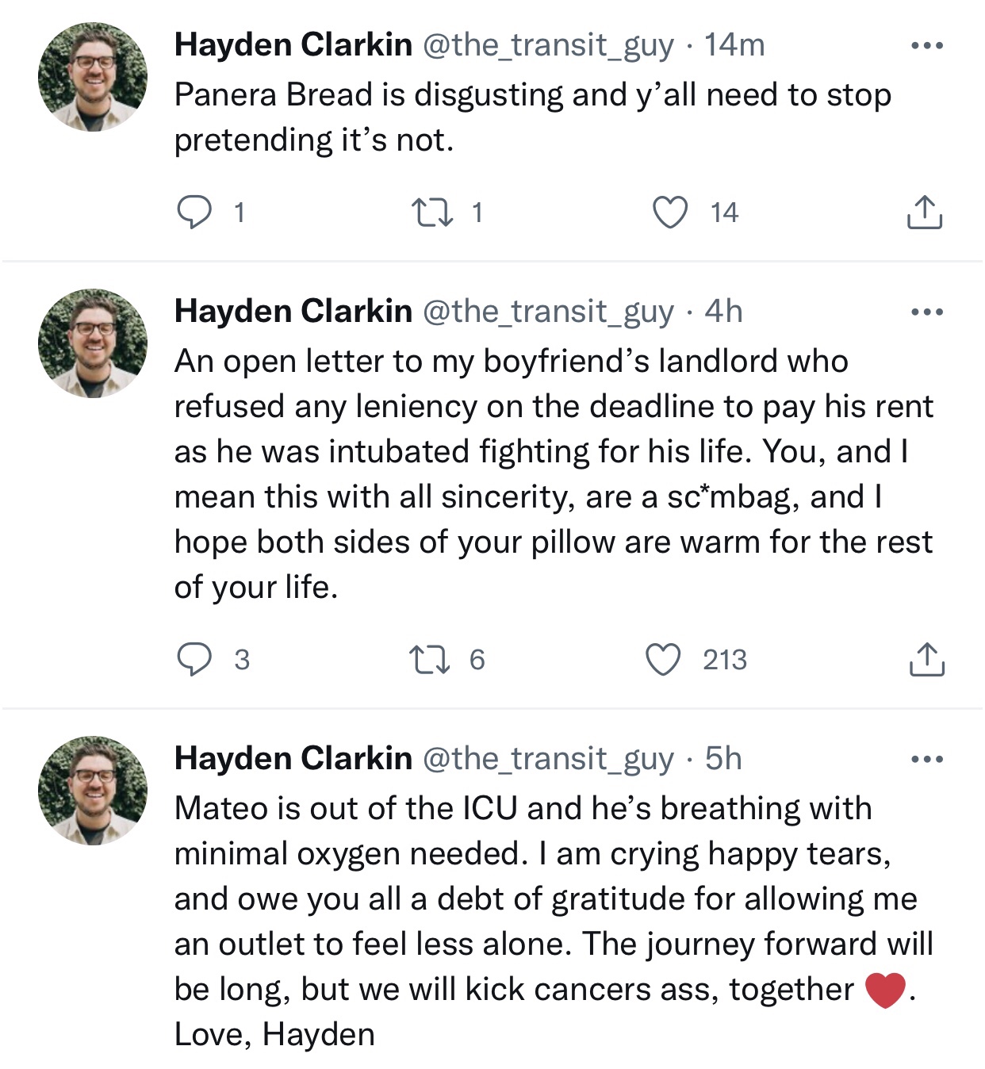Image resolution: width=985 pixels, height=1069 pixels.
Task: Click the 5h timestamp
Action: [723, 759]
